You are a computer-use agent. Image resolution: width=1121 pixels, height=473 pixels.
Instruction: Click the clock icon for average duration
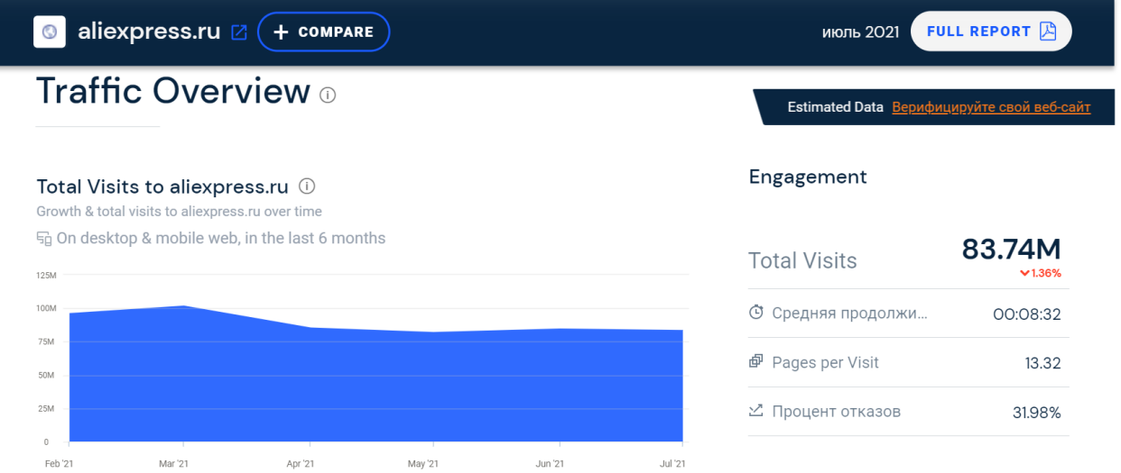coord(756,313)
